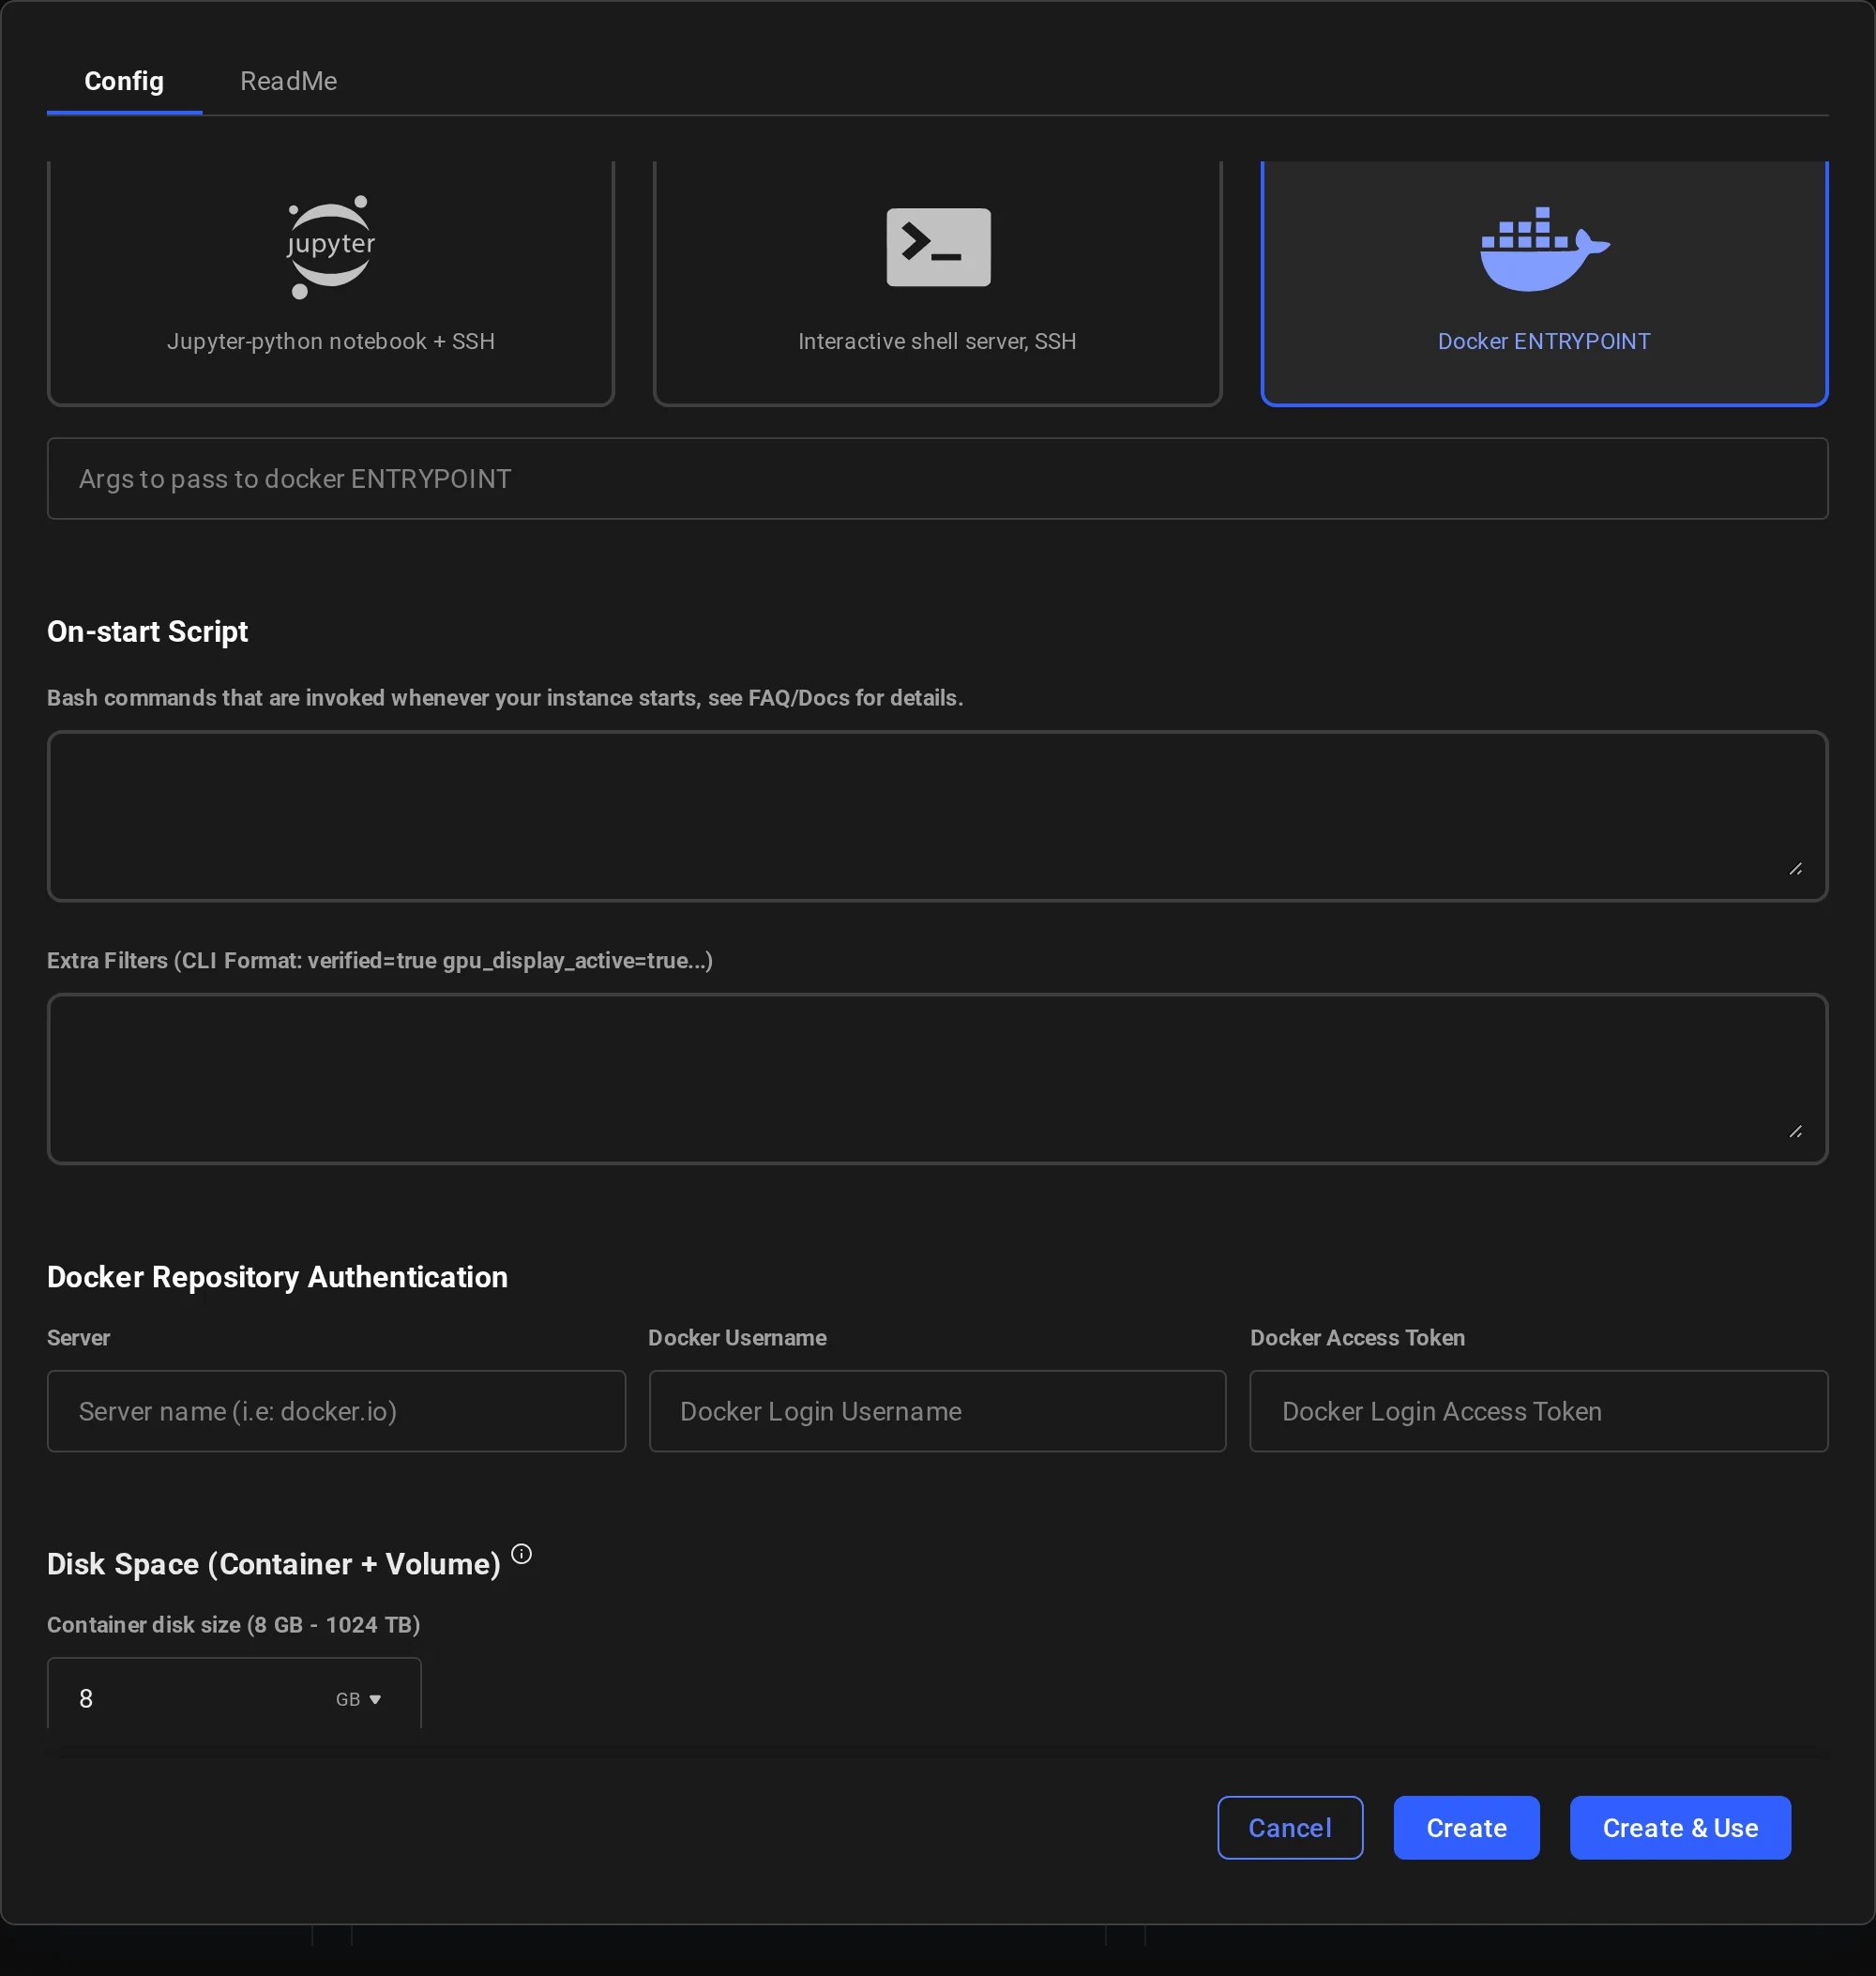1876x1976 pixels.
Task: Click the terminal shell icon
Action: click(x=938, y=247)
